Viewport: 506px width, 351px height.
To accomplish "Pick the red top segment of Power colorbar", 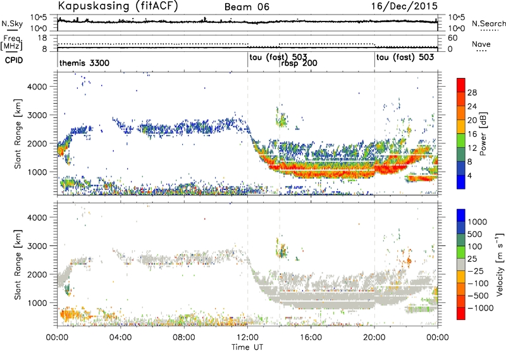I will coord(461,85).
